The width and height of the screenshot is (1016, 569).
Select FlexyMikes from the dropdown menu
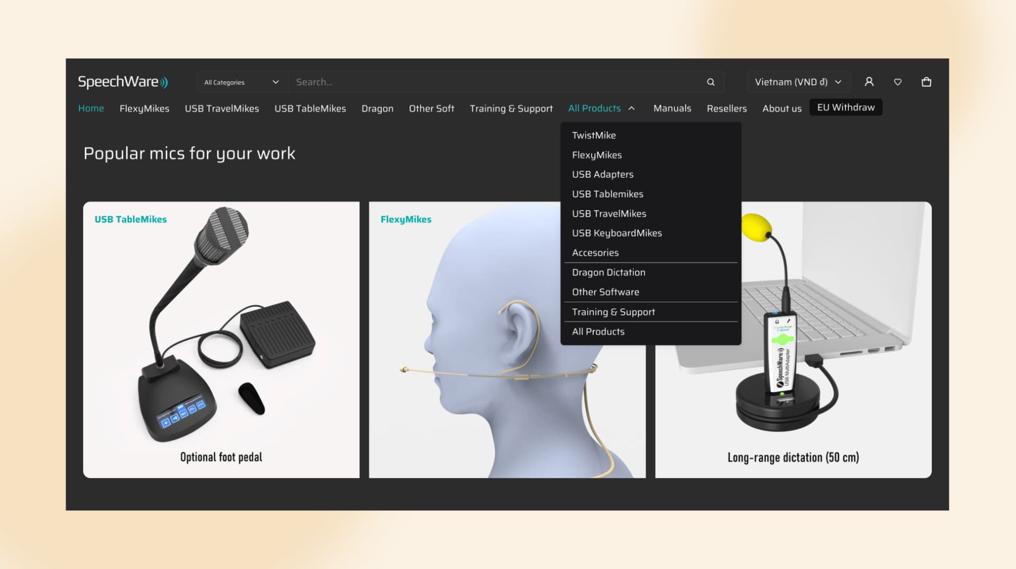coord(651,155)
